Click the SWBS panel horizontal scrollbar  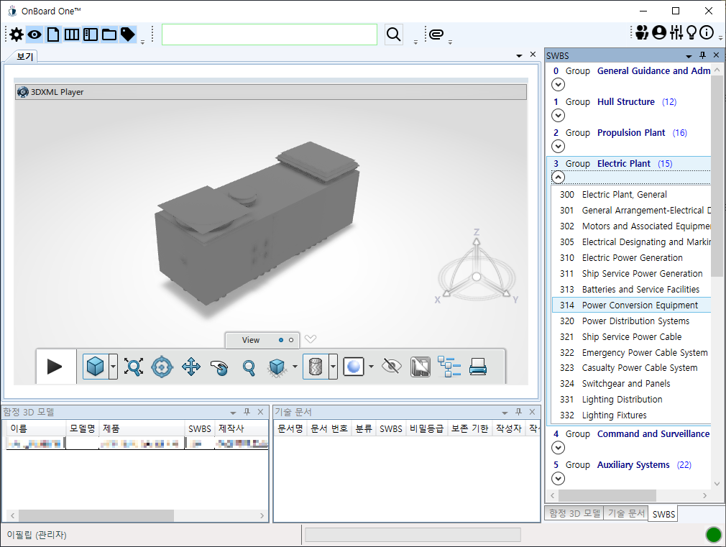607,495
